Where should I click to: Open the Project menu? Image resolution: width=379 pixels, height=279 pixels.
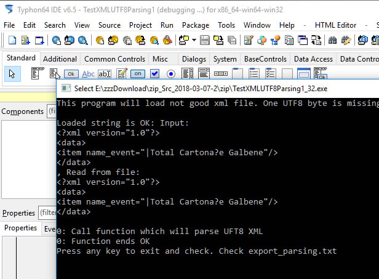pyautogui.click(x=140, y=25)
